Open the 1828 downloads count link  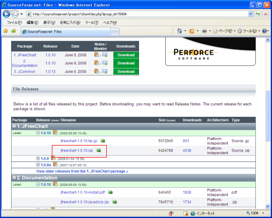187,192
